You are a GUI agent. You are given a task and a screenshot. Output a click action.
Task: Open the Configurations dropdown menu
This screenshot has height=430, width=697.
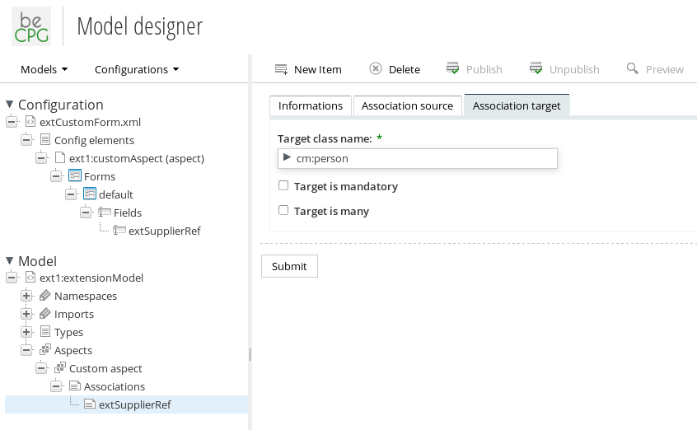point(136,69)
